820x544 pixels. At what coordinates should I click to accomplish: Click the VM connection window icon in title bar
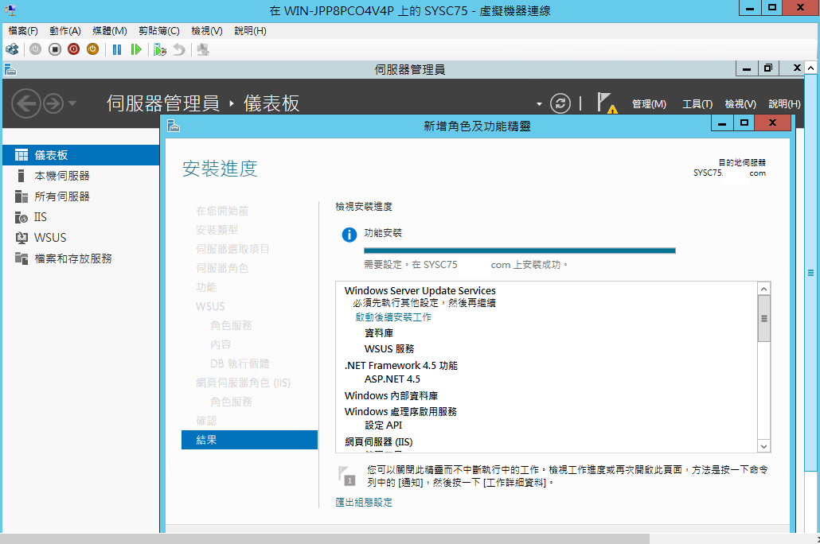[10, 10]
